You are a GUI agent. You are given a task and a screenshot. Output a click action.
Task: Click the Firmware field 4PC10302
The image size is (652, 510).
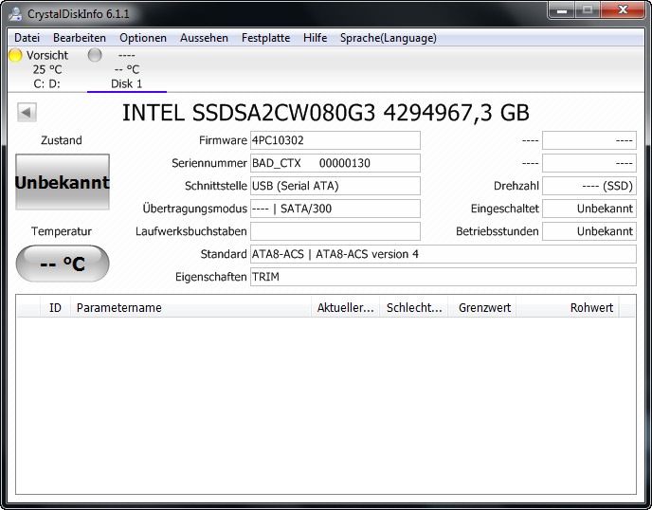[335, 140]
